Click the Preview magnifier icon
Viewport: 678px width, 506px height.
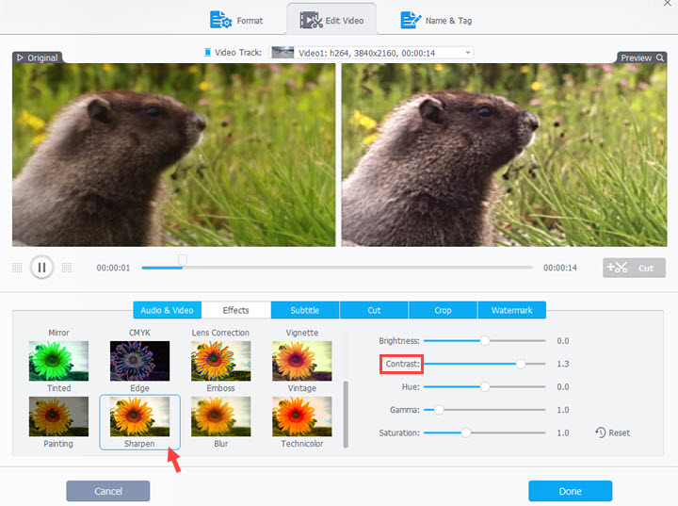pyautogui.click(x=660, y=57)
